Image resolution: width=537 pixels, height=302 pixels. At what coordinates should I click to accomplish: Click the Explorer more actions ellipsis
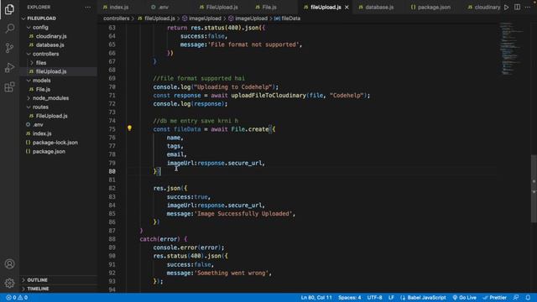87,8
